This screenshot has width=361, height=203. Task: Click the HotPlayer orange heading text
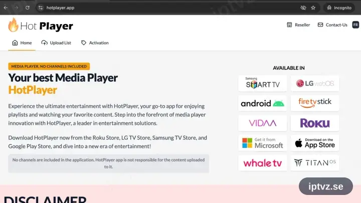33,90
